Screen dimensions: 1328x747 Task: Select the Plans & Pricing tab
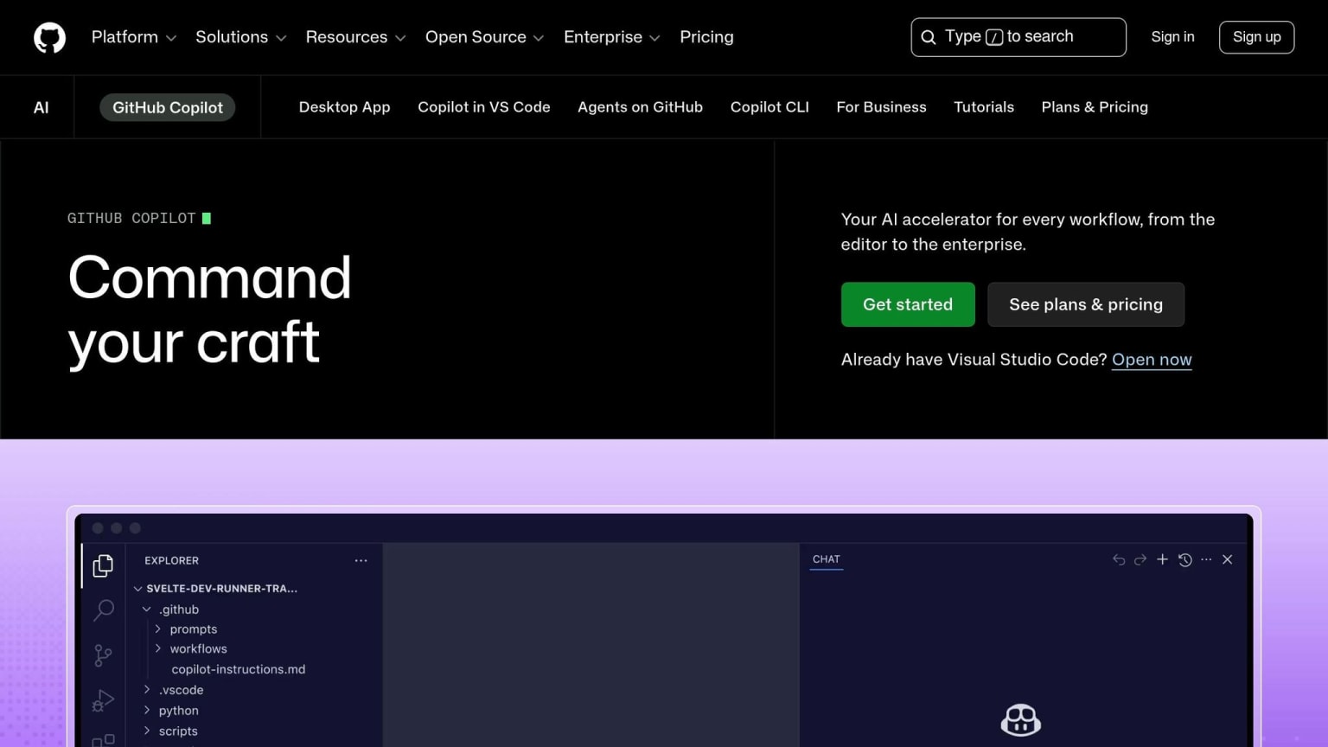pos(1095,107)
